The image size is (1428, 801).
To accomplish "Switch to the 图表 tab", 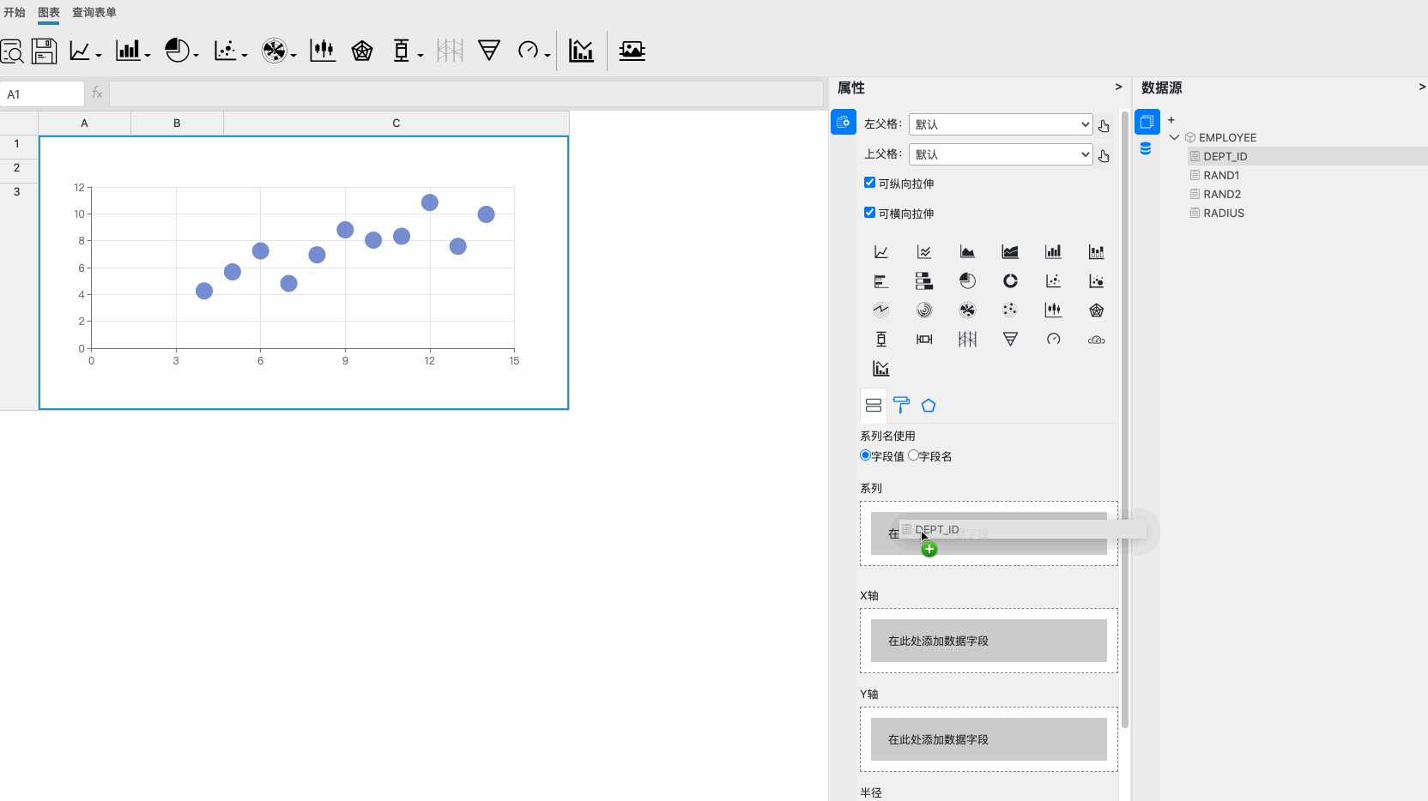I will pyautogui.click(x=49, y=12).
